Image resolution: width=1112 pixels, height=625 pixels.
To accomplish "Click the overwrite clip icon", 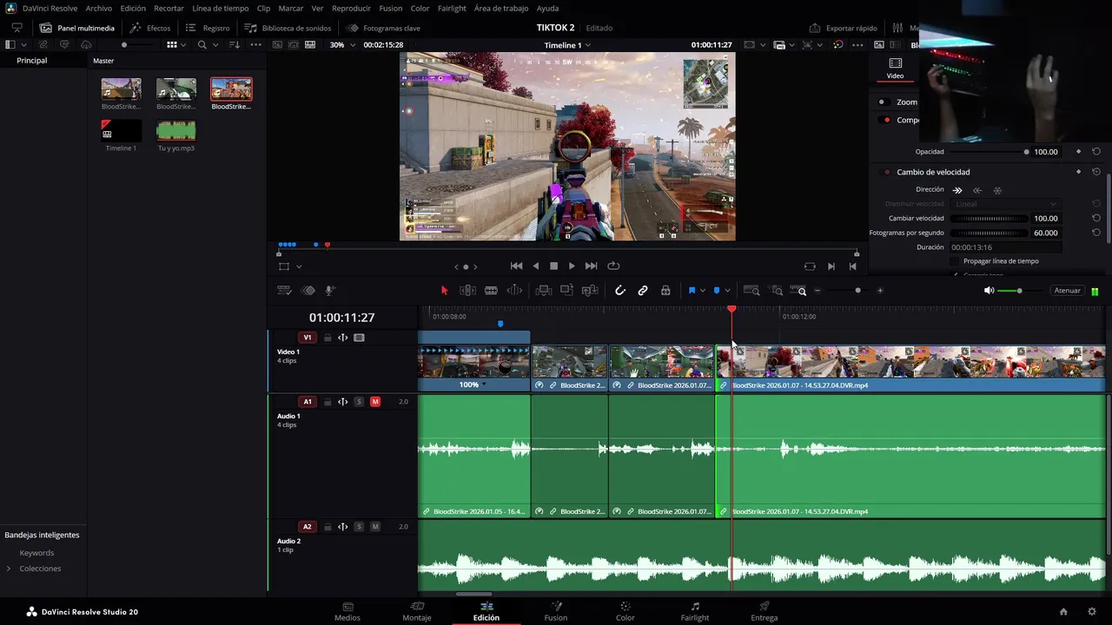I will [x=566, y=291].
